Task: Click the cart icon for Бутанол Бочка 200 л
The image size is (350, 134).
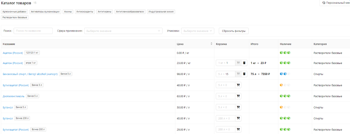Action: tap(238, 118)
